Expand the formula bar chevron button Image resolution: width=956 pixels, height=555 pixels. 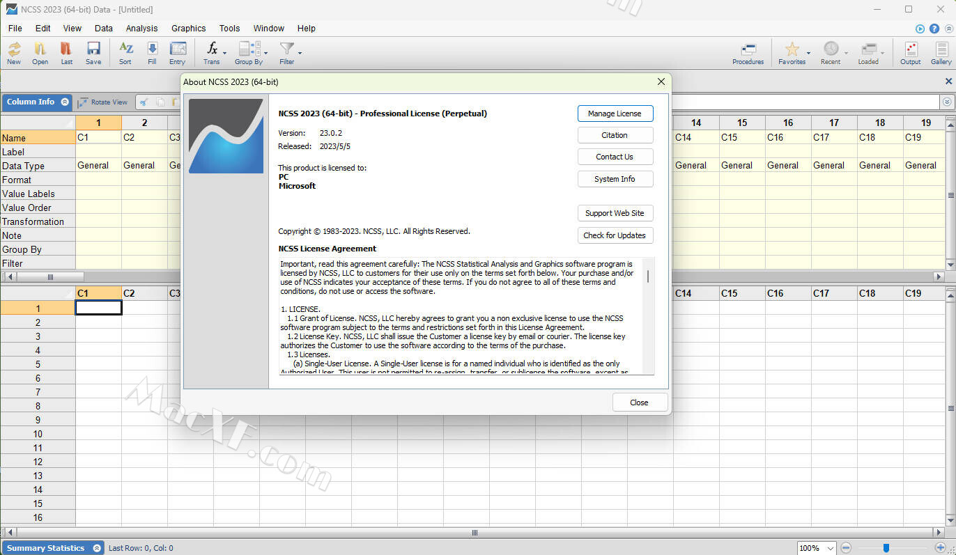pyautogui.click(x=947, y=102)
